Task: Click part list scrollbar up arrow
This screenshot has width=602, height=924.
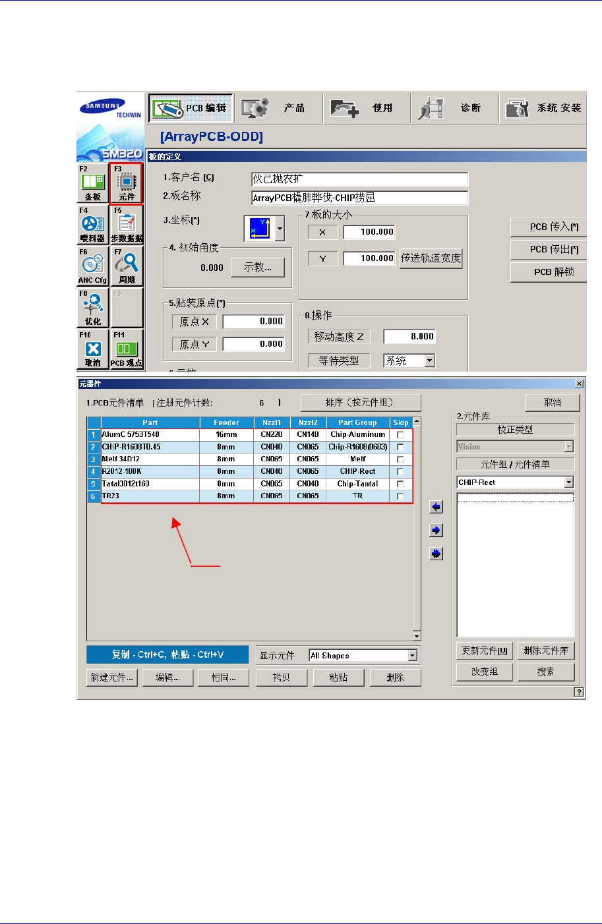Action: click(417, 421)
